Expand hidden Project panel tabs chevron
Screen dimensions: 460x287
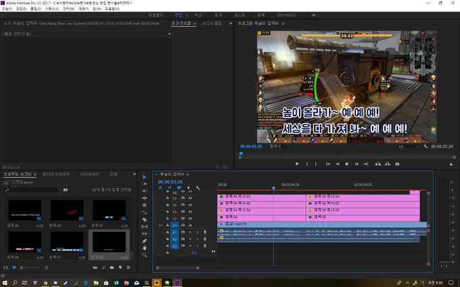coord(135,174)
